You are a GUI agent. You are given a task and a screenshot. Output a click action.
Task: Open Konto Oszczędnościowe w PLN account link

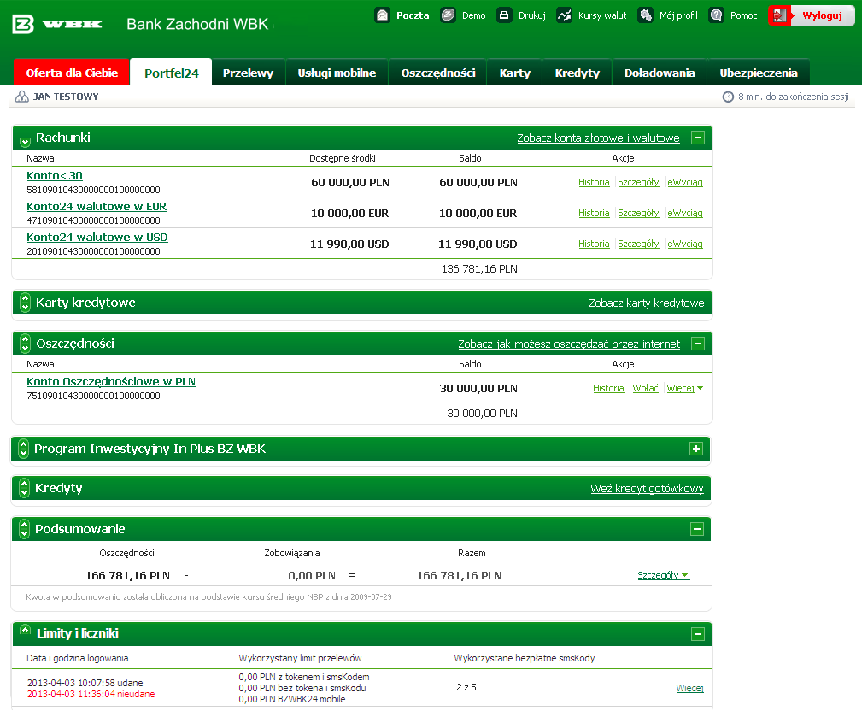[x=111, y=382]
